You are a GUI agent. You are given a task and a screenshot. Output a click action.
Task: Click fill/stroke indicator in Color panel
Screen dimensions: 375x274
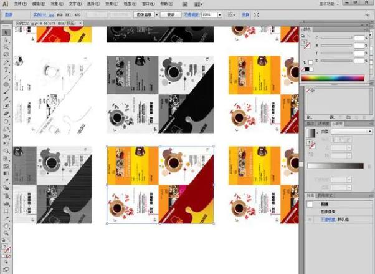click(306, 44)
